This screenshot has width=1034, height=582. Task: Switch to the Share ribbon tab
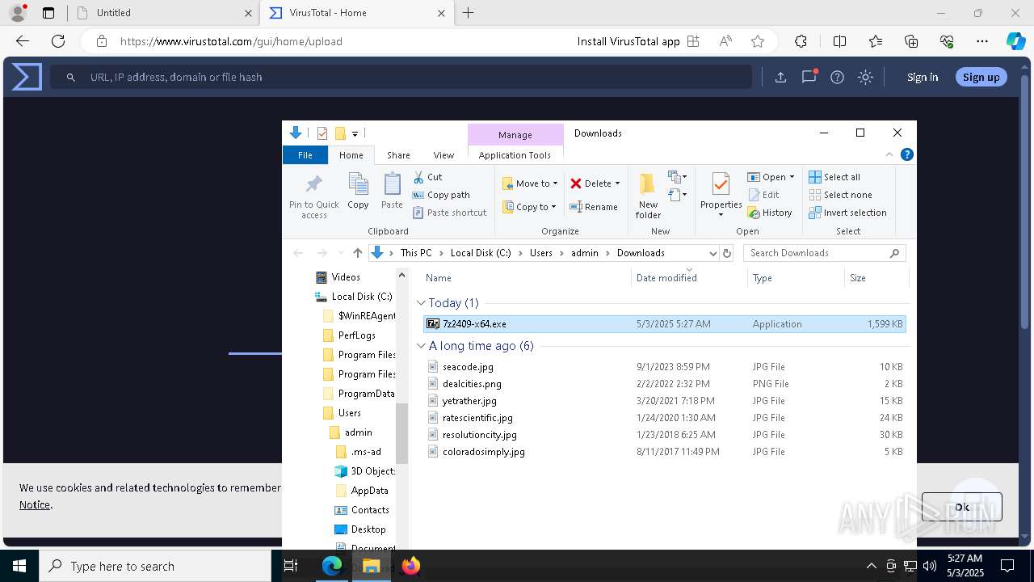coord(398,155)
